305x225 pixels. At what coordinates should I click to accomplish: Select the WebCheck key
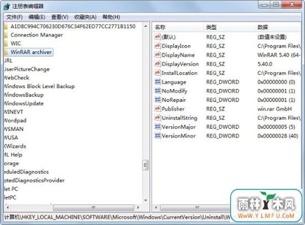(x=17, y=78)
